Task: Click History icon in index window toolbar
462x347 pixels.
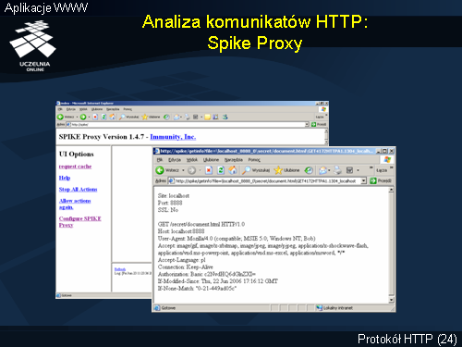Action: pos(166,117)
